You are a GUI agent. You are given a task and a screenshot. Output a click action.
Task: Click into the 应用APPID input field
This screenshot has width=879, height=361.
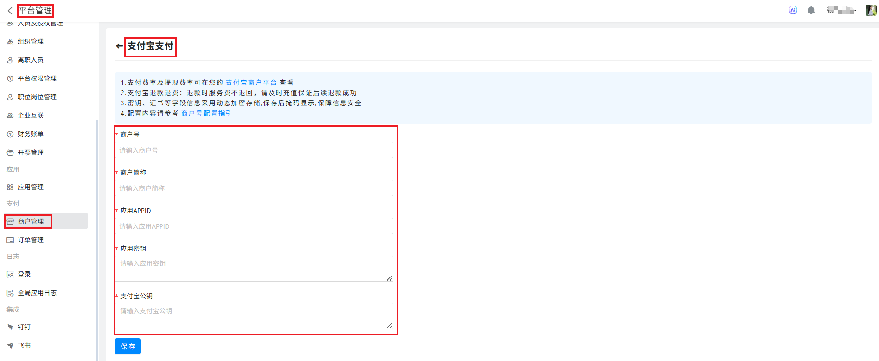254,226
